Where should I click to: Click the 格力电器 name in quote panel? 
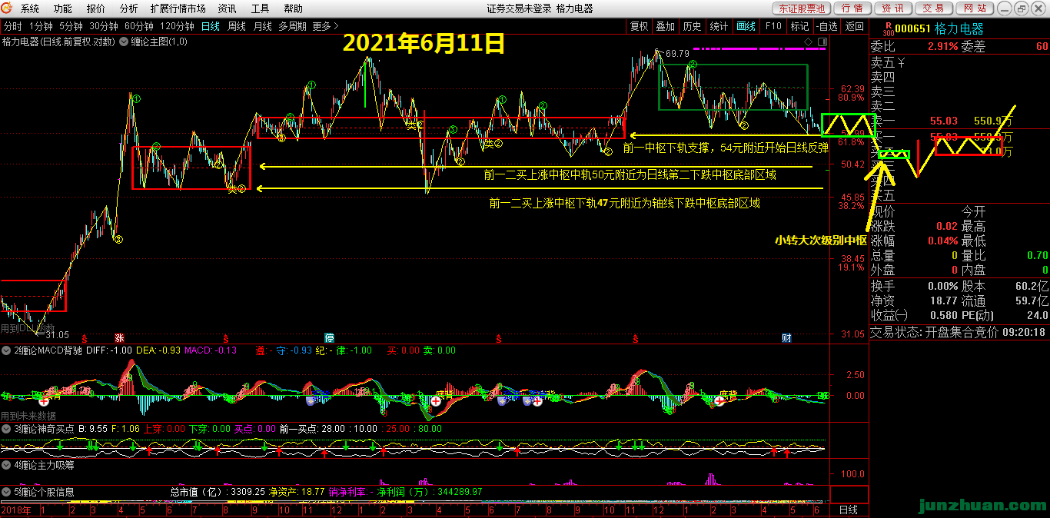click(x=959, y=29)
